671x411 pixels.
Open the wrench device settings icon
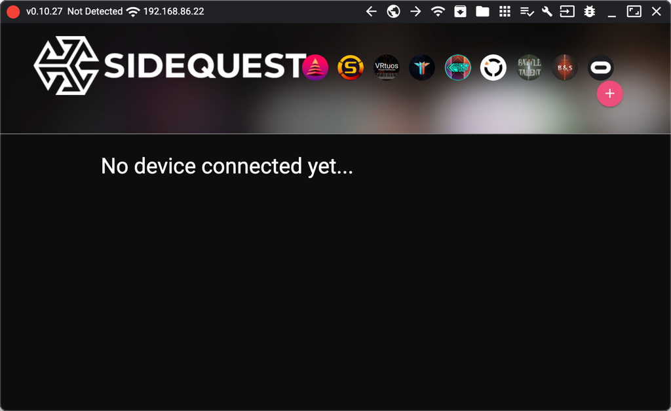click(x=547, y=12)
